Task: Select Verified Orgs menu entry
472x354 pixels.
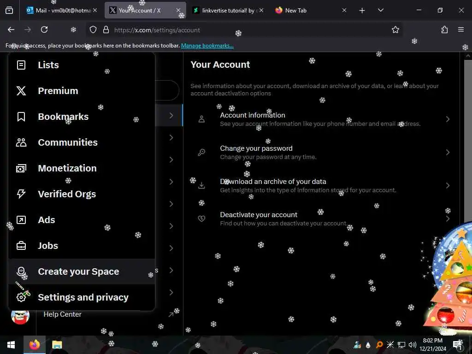Action: click(x=81, y=194)
